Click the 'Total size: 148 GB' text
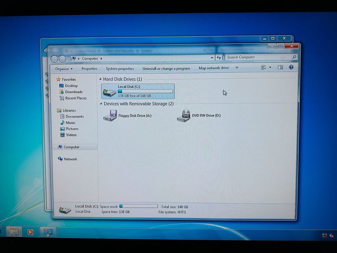The image size is (337, 253). [174, 207]
